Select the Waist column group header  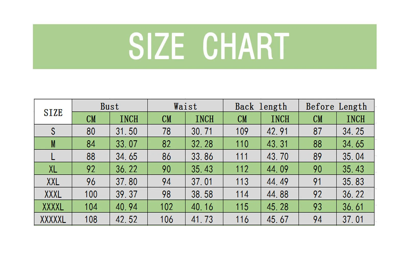(185, 106)
